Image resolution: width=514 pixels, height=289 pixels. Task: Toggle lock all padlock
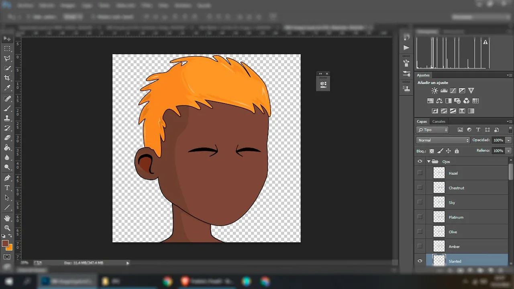(457, 151)
